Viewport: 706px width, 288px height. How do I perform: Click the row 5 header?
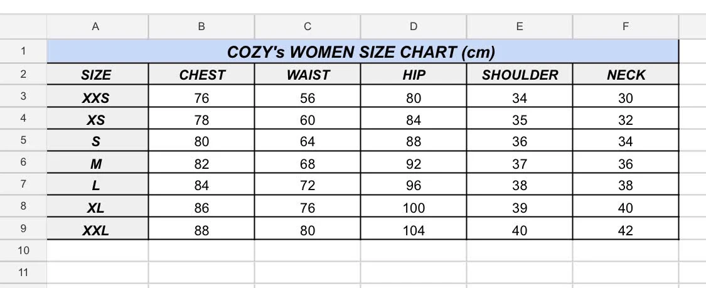[x=23, y=141]
